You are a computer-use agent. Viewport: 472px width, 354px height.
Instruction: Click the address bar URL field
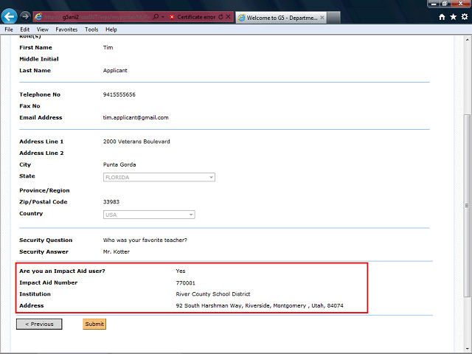pyautogui.click(x=96, y=16)
